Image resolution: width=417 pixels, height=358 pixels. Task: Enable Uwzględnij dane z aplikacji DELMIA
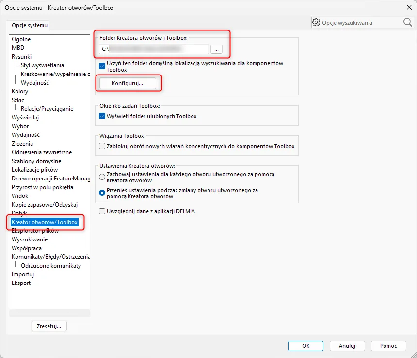102,211
